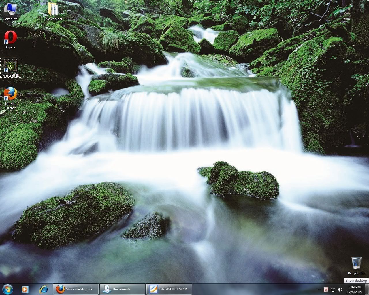The height and width of the screenshot is (295, 369).
Task: Switch to the DATASHEET SEAR... taskbar window
Action: point(169,289)
